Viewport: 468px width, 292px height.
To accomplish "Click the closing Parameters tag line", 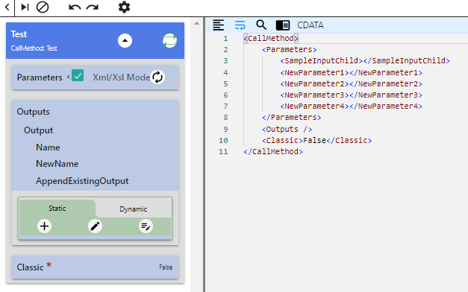I will 292,118.
